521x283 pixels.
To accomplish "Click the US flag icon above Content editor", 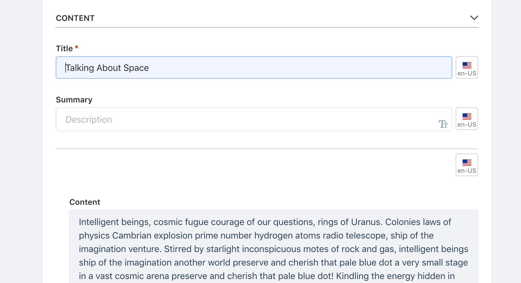I will click(x=467, y=162).
